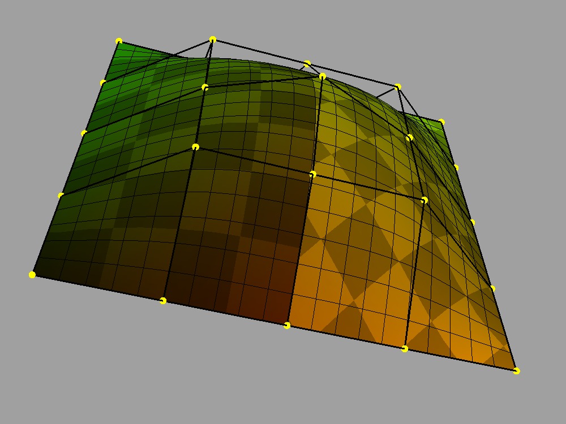Select left edge point just above front-left corner

(61, 196)
